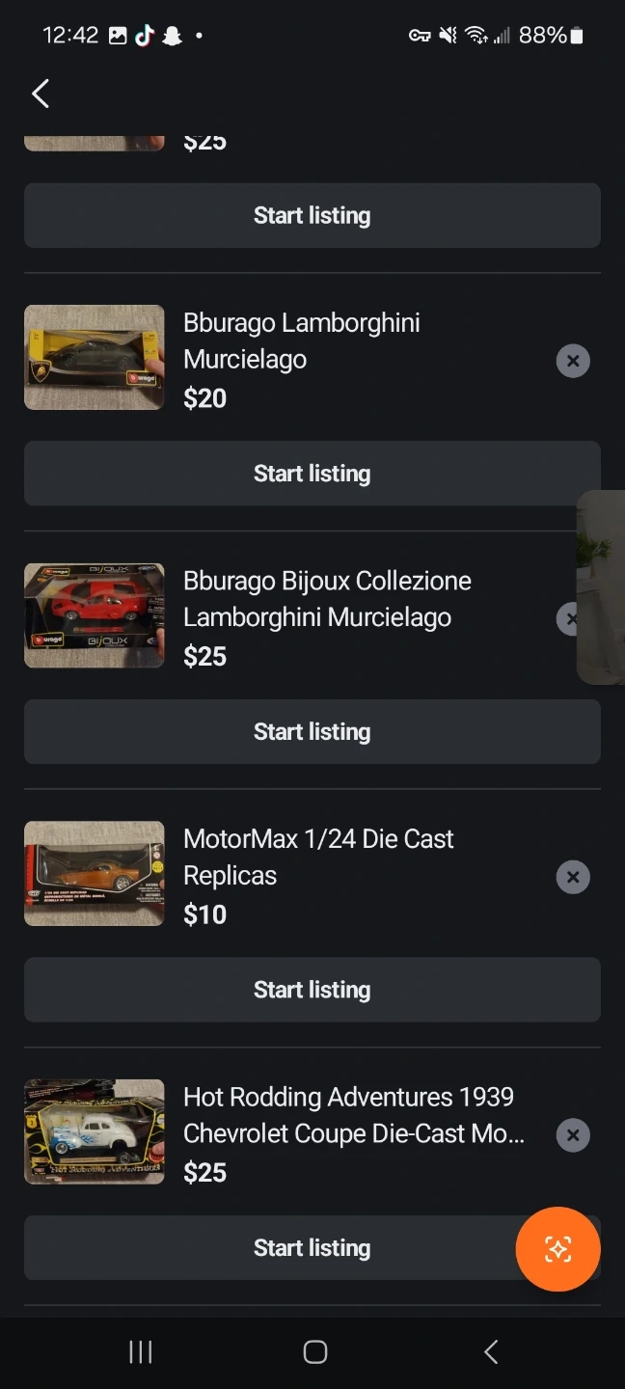The width and height of the screenshot is (625, 1389).
Task: Remove the Hot Rodding Adventures Chevrolet item
Action: (573, 1135)
